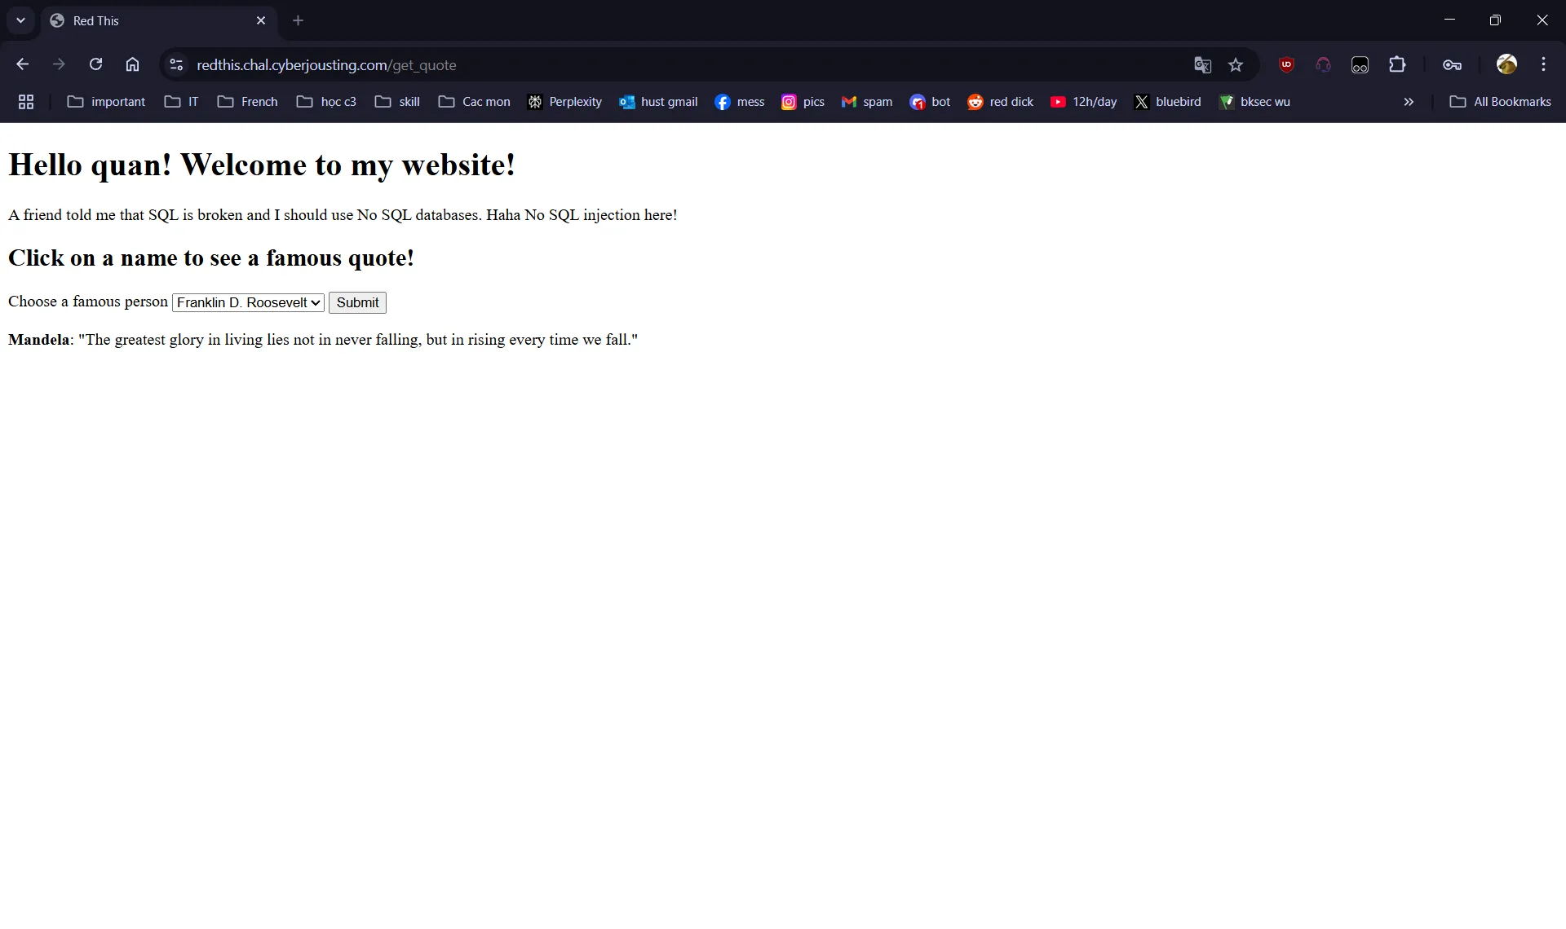The width and height of the screenshot is (1566, 929).
Task: Open uBlock Origin extension icon
Action: click(x=1286, y=65)
